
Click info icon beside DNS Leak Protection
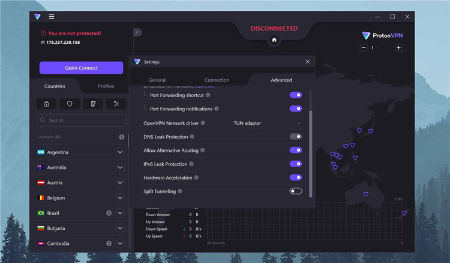coord(192,137)
